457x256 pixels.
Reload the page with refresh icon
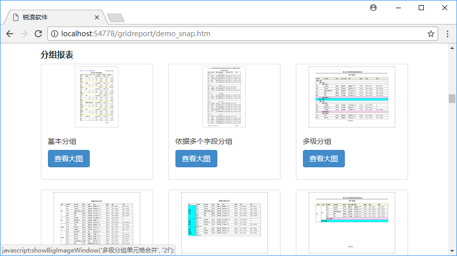pyautogui.click(x=38, y=34)
